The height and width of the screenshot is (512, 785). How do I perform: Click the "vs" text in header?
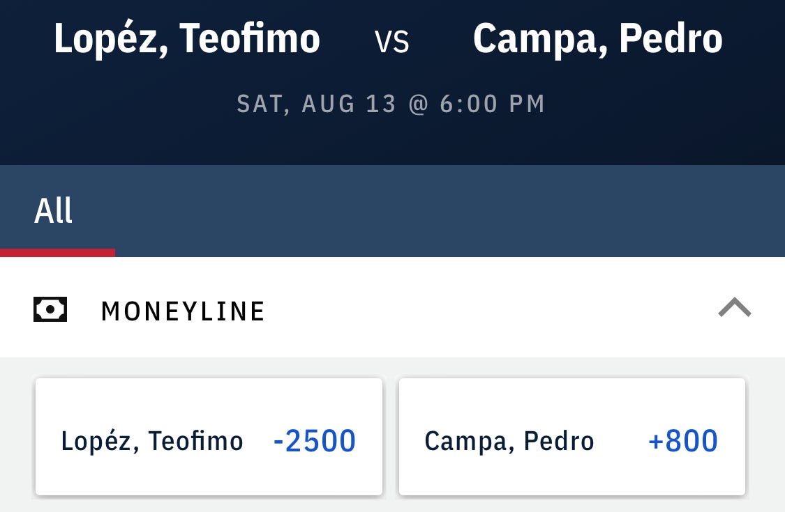pyautogui.click(x=391, y=41)
